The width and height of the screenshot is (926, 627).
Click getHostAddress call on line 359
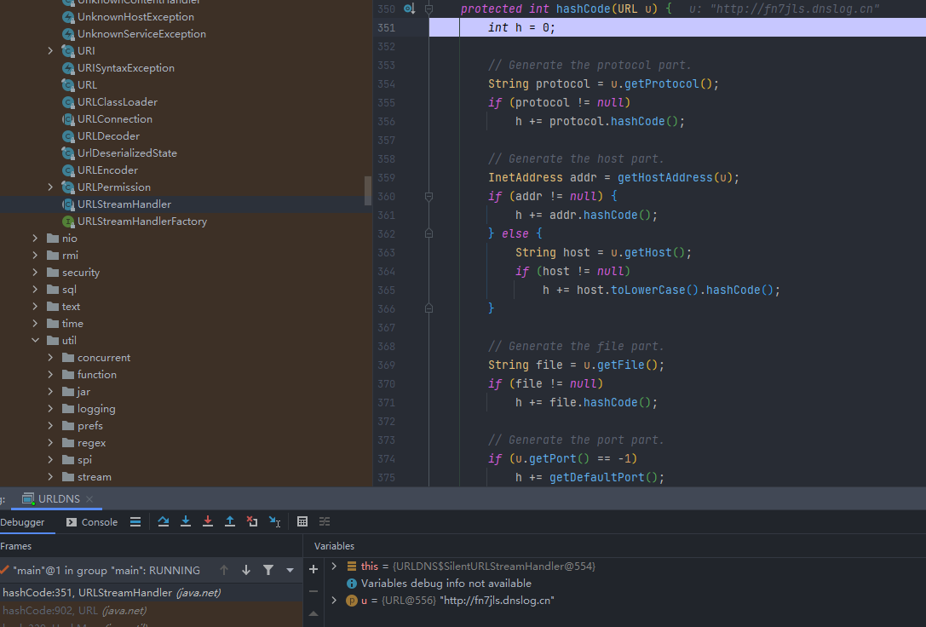tap(665, 177)
